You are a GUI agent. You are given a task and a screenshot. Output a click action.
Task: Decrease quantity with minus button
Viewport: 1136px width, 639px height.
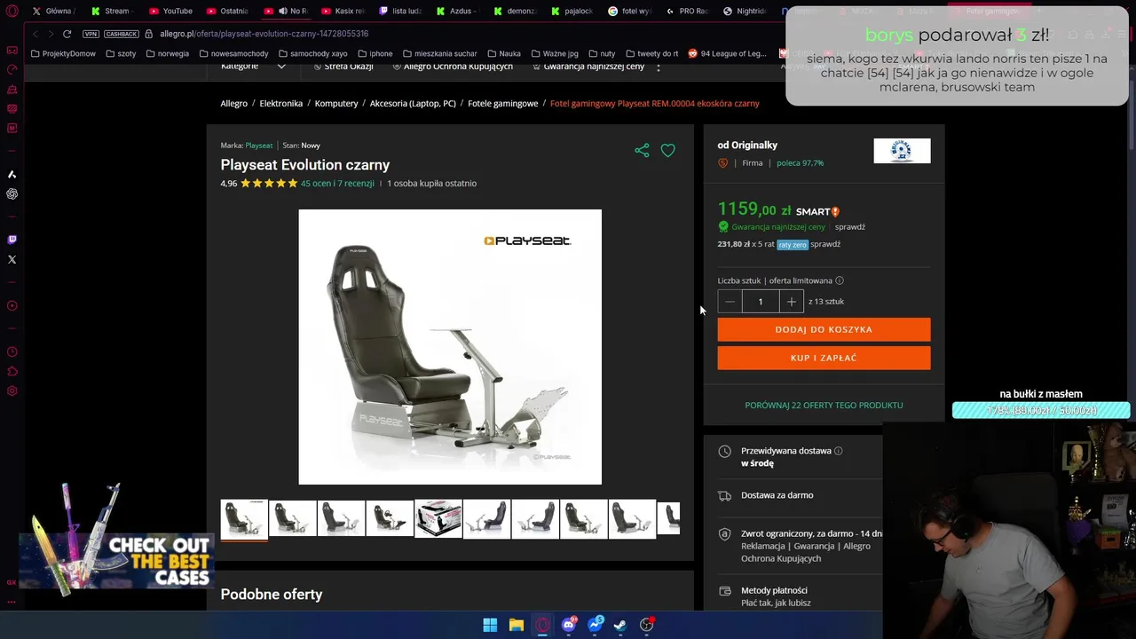730,302
